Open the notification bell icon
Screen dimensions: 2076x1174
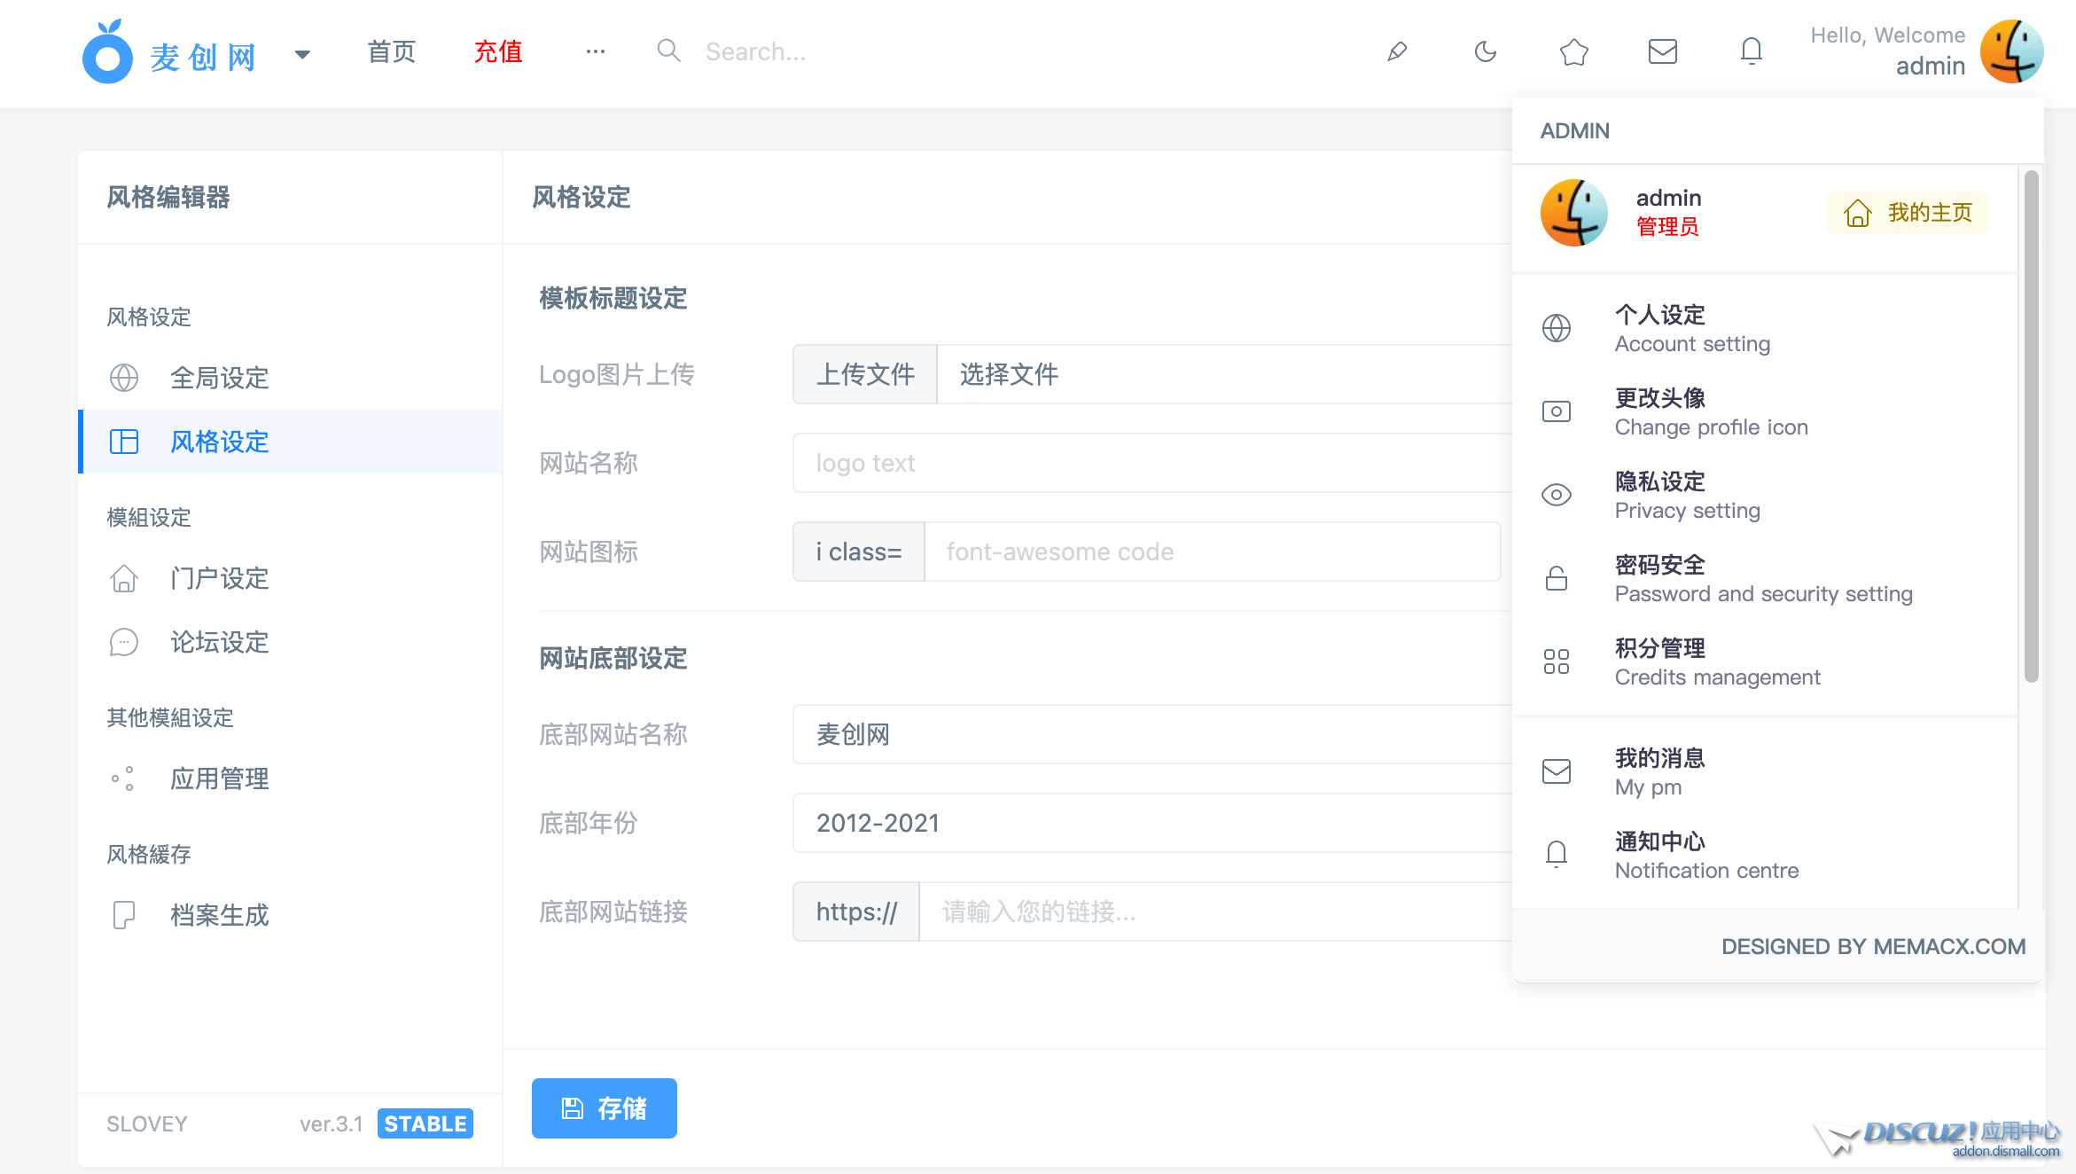click(1751, 51)
